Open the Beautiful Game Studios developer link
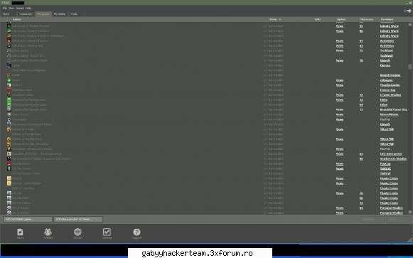Screen dimensions: 413x258 tap(394, 109)
